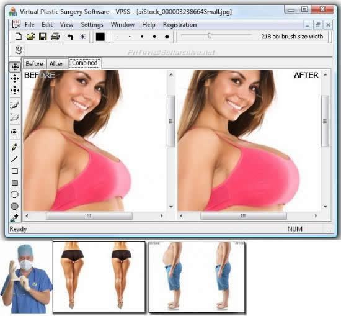Click After pane scroll up arrow

[x=325, y=75]
